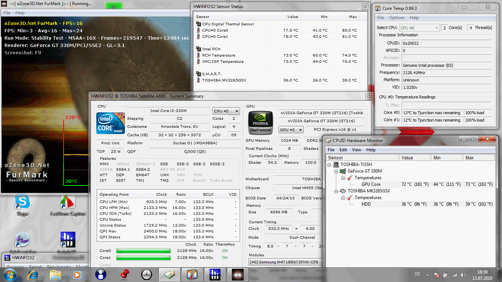Collapse the TOSHIBA-TOSH tree node
The image size is (502, 282).
(x=329, y=164)
